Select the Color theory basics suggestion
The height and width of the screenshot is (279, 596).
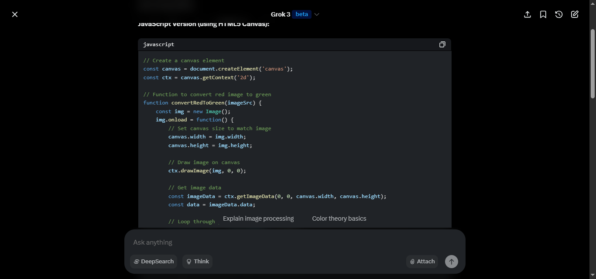[x=339, y=218]
